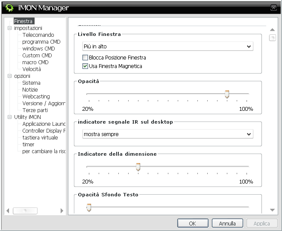
Task: Close the iMON Manager window
Action: pyautogui.click(x=273, y=8)
